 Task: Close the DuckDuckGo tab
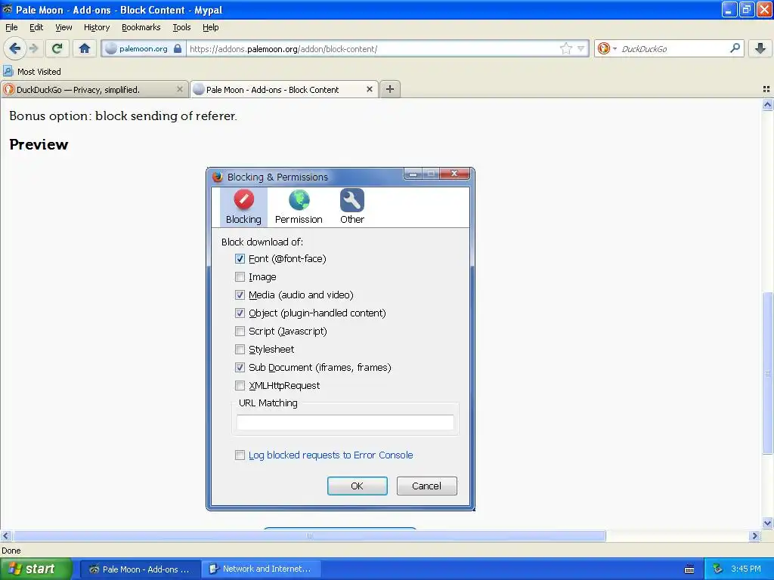(x=180, y=89)
